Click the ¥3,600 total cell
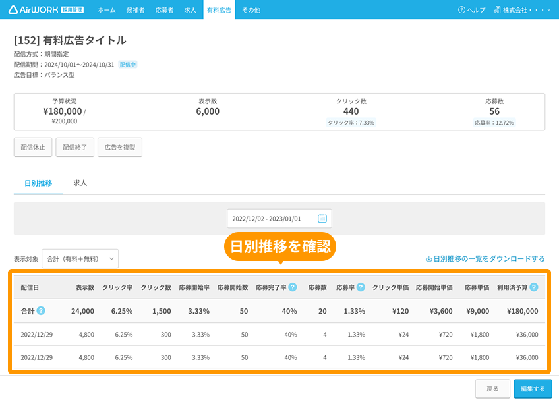This screenshot has height=402, width=559. pos(441,311)
